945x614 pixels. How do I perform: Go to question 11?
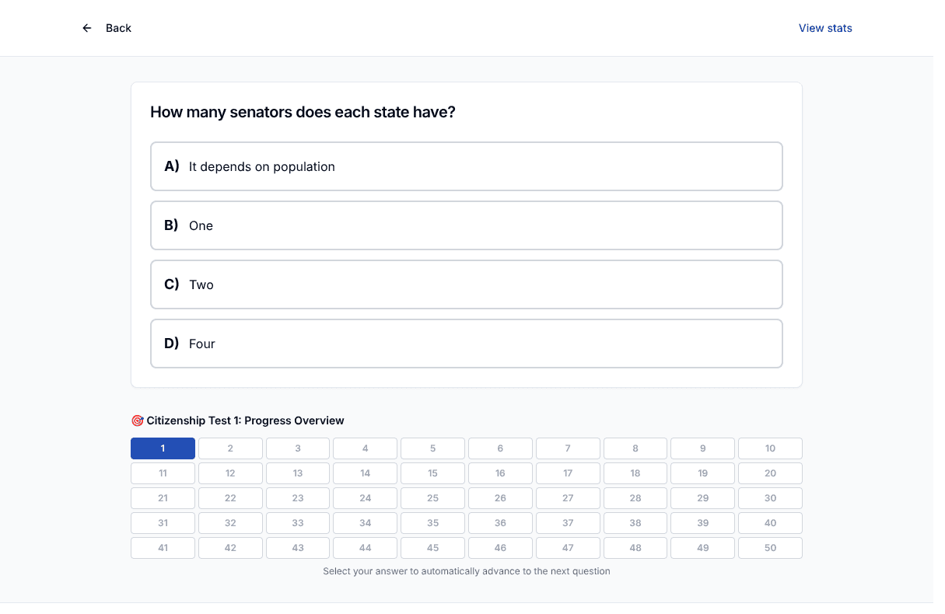coord(163,473)
